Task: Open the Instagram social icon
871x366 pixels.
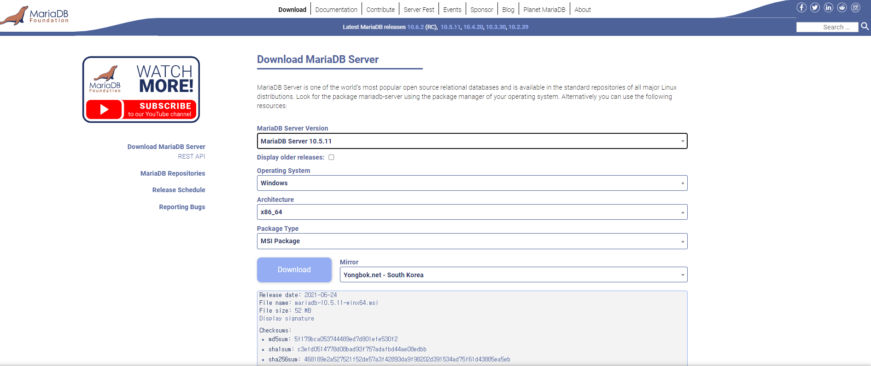Action: (855, 7)
